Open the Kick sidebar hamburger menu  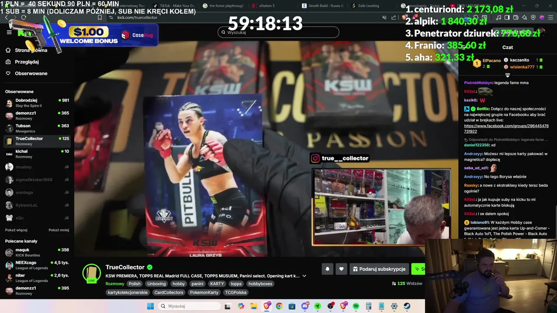(x=9, y=32)
